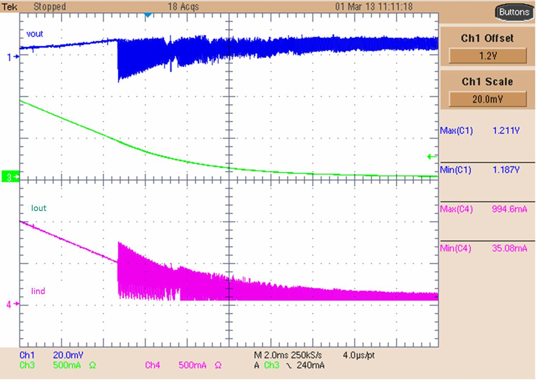Click the ohm impedance symbol next to Ch3

tap(92, 365)
